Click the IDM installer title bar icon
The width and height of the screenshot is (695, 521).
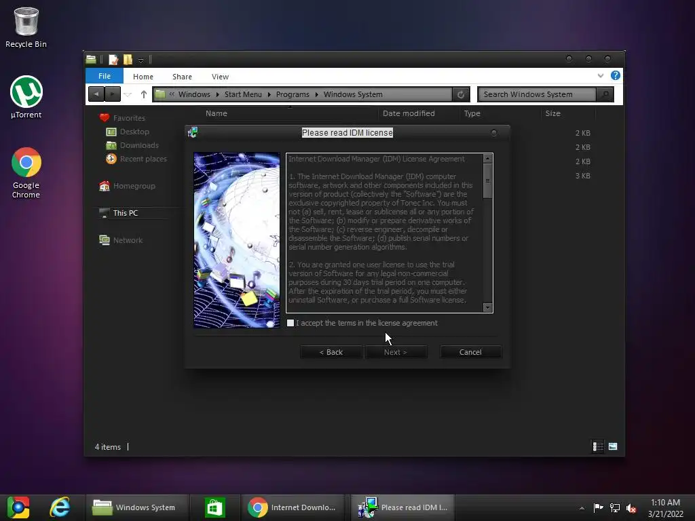pos(192,132)
